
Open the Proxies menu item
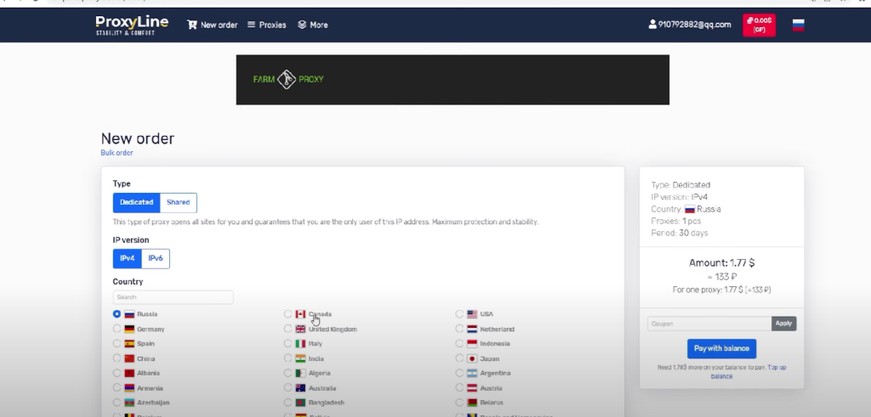click(x=266, y=25)
